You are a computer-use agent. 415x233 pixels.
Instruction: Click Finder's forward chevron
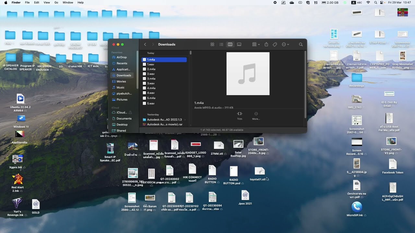pyautogui.click(x=153, y=44)
